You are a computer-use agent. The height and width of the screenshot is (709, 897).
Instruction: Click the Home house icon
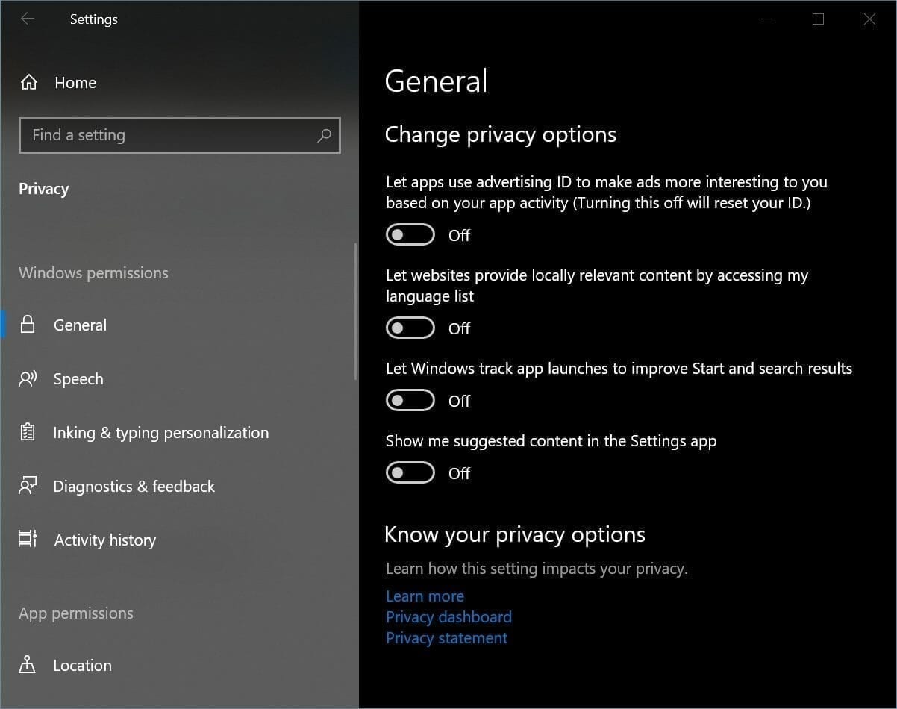(28, 82)
